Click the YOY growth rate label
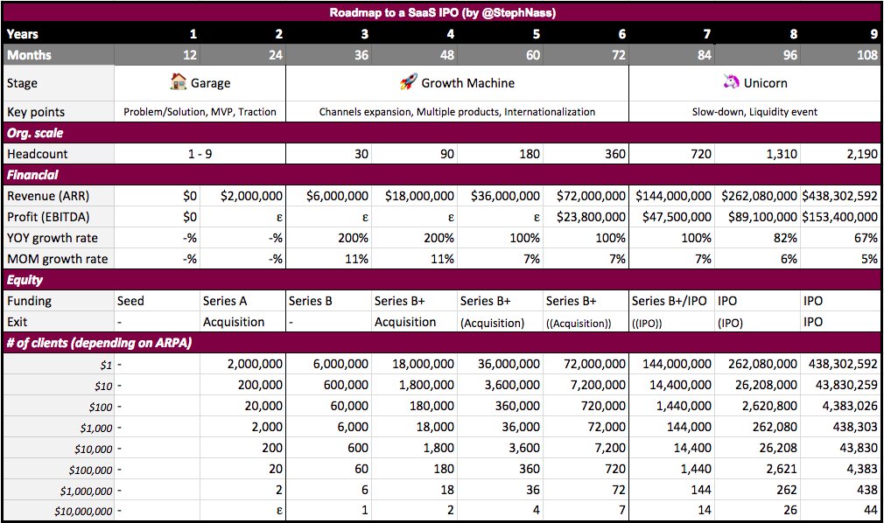Image resolution: width=884 pixels, height=523 pixels. tap(59, 238)
